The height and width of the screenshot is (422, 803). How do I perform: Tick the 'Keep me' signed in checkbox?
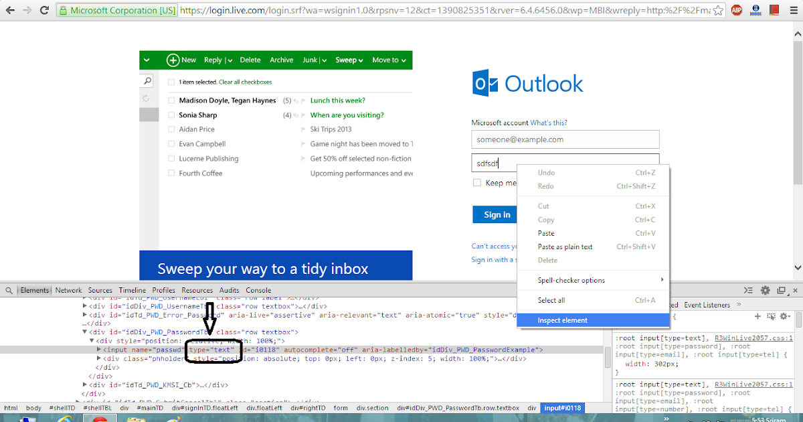[x=477, y=183]
